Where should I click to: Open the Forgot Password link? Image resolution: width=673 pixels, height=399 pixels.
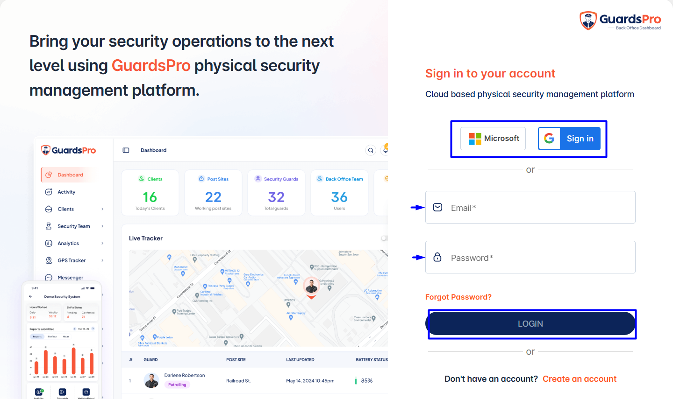click(458, 297)
